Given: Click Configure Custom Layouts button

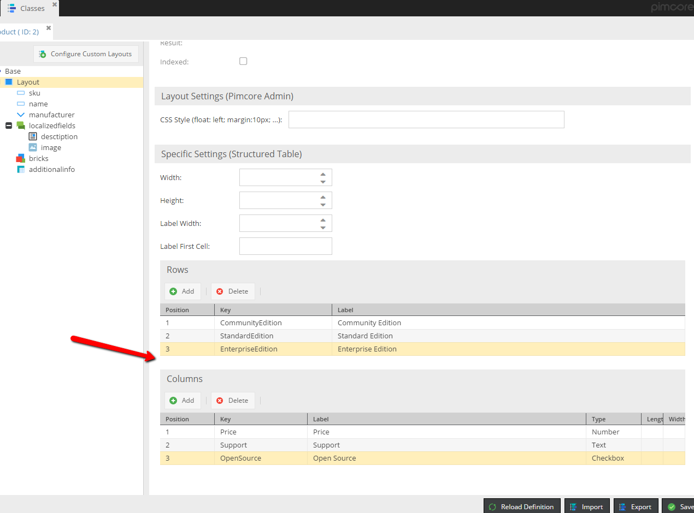Looking at the screenshot, I should pos(86,54).
